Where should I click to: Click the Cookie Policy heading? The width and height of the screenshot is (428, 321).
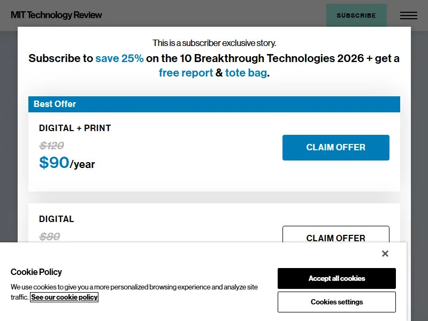pos(36,272)
